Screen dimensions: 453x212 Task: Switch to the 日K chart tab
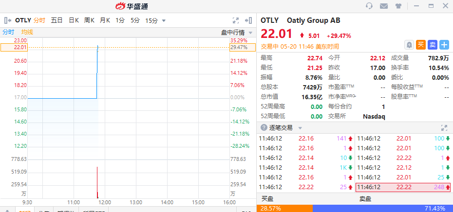click(74, 20)
